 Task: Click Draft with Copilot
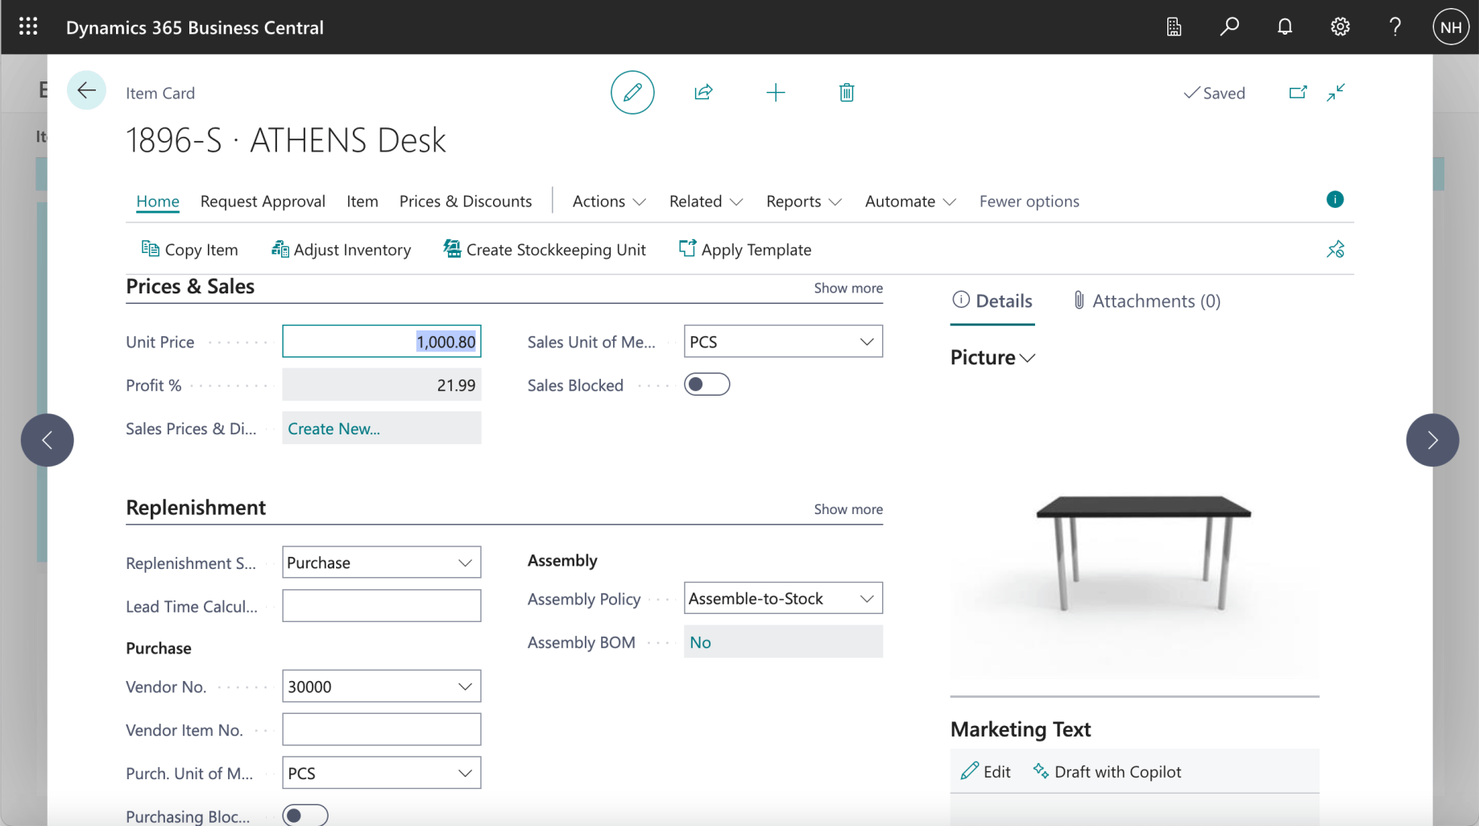click(x=1107, y=771)
